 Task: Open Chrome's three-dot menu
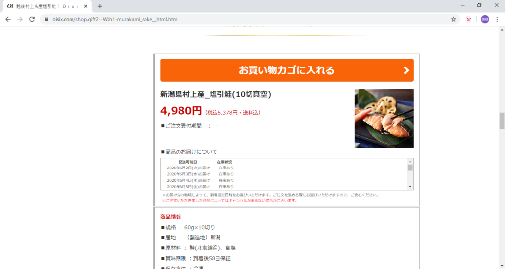(x=497, y=19)
